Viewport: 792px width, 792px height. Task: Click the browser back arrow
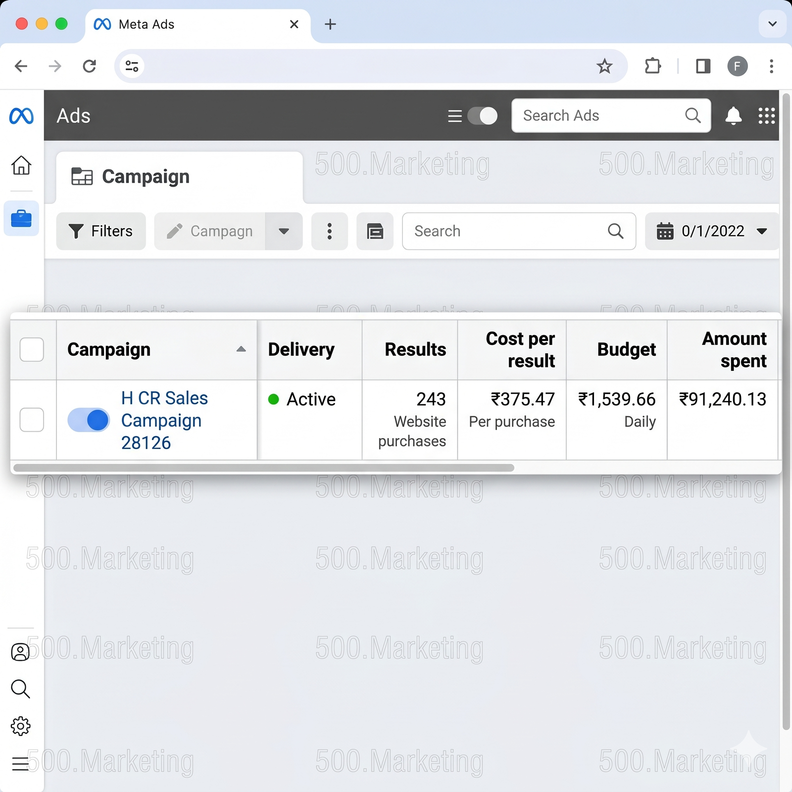[x=21, y=66]
